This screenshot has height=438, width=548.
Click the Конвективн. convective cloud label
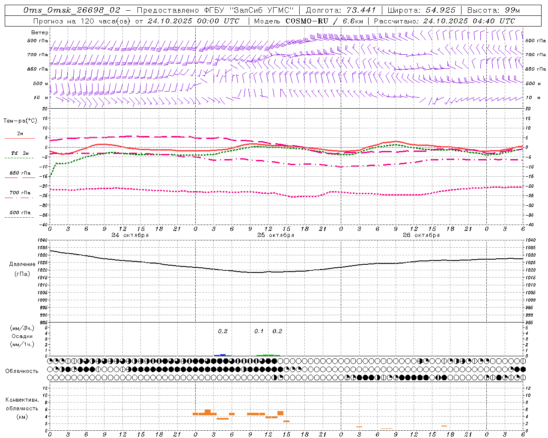[x=22, y=400]
